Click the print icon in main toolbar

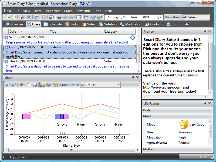(x=29, y=18)
